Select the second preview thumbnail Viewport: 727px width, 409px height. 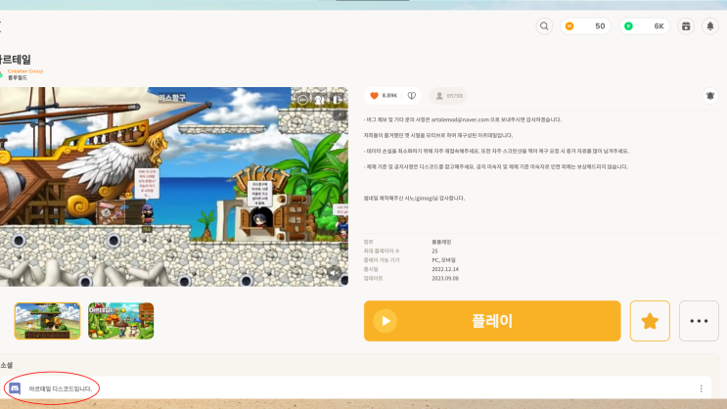pyautogui.click(x=121, y=321)
